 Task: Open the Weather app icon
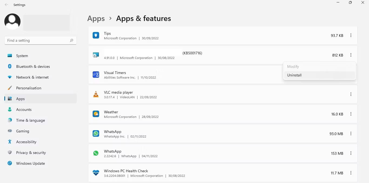coord(96,114)
